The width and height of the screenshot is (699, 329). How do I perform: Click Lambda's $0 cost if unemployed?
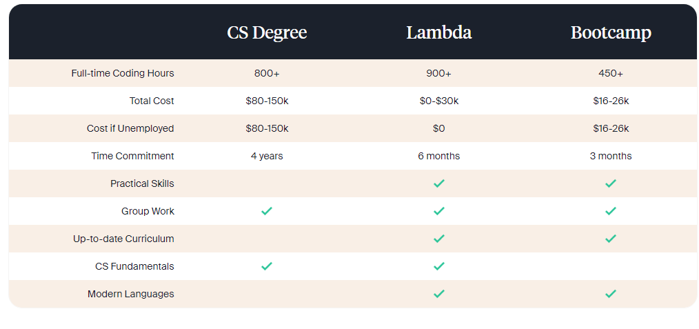438,128
